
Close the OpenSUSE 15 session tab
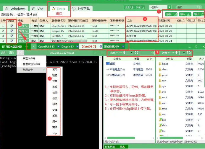click(x=58, y=46)
